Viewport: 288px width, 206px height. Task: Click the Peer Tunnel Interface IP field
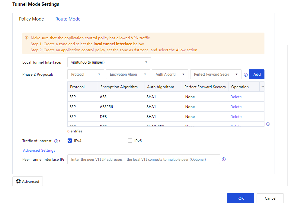click(x=144, y=159)
